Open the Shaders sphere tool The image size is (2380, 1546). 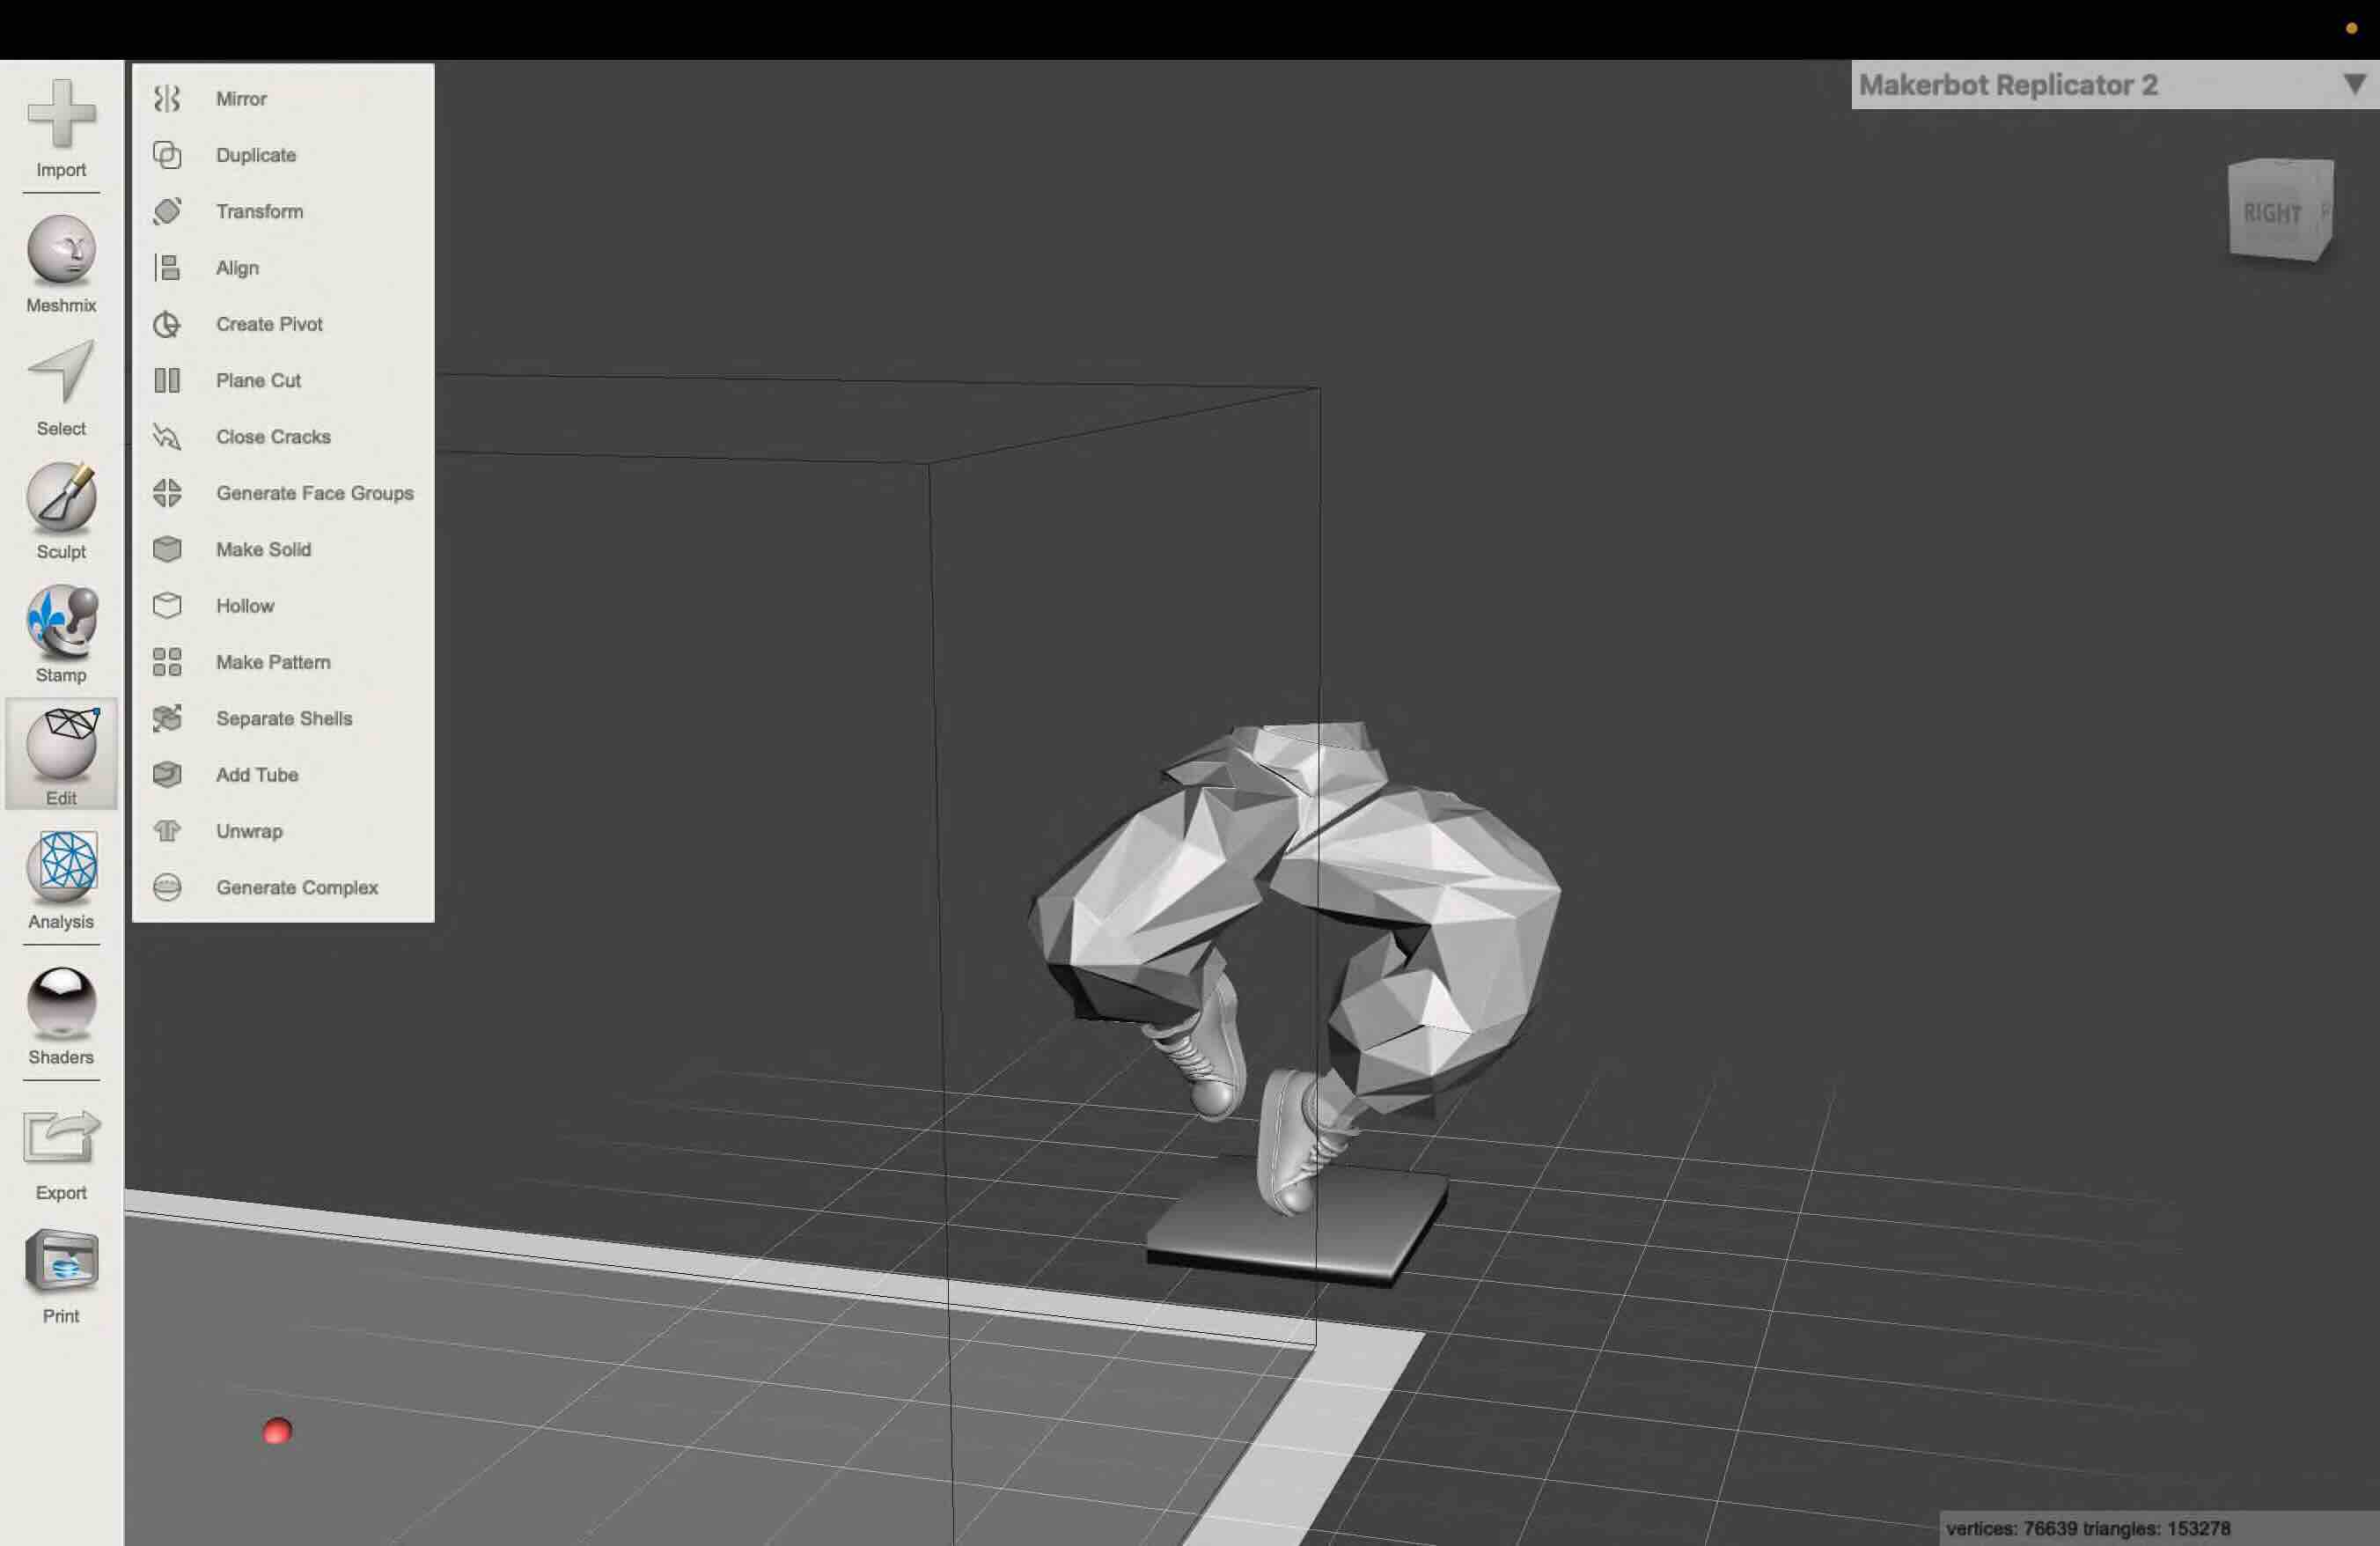point(61,1001)
